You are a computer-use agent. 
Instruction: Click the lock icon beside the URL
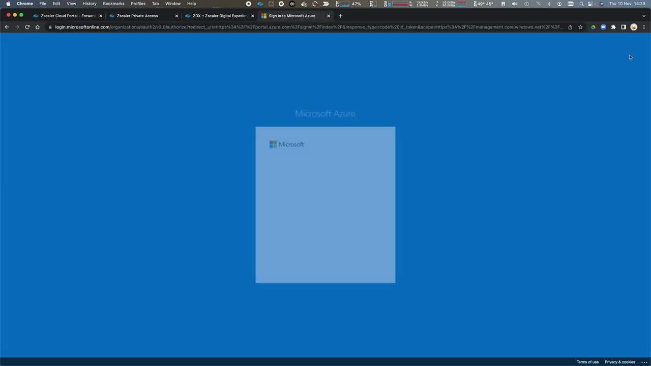[x=50, y=27]
